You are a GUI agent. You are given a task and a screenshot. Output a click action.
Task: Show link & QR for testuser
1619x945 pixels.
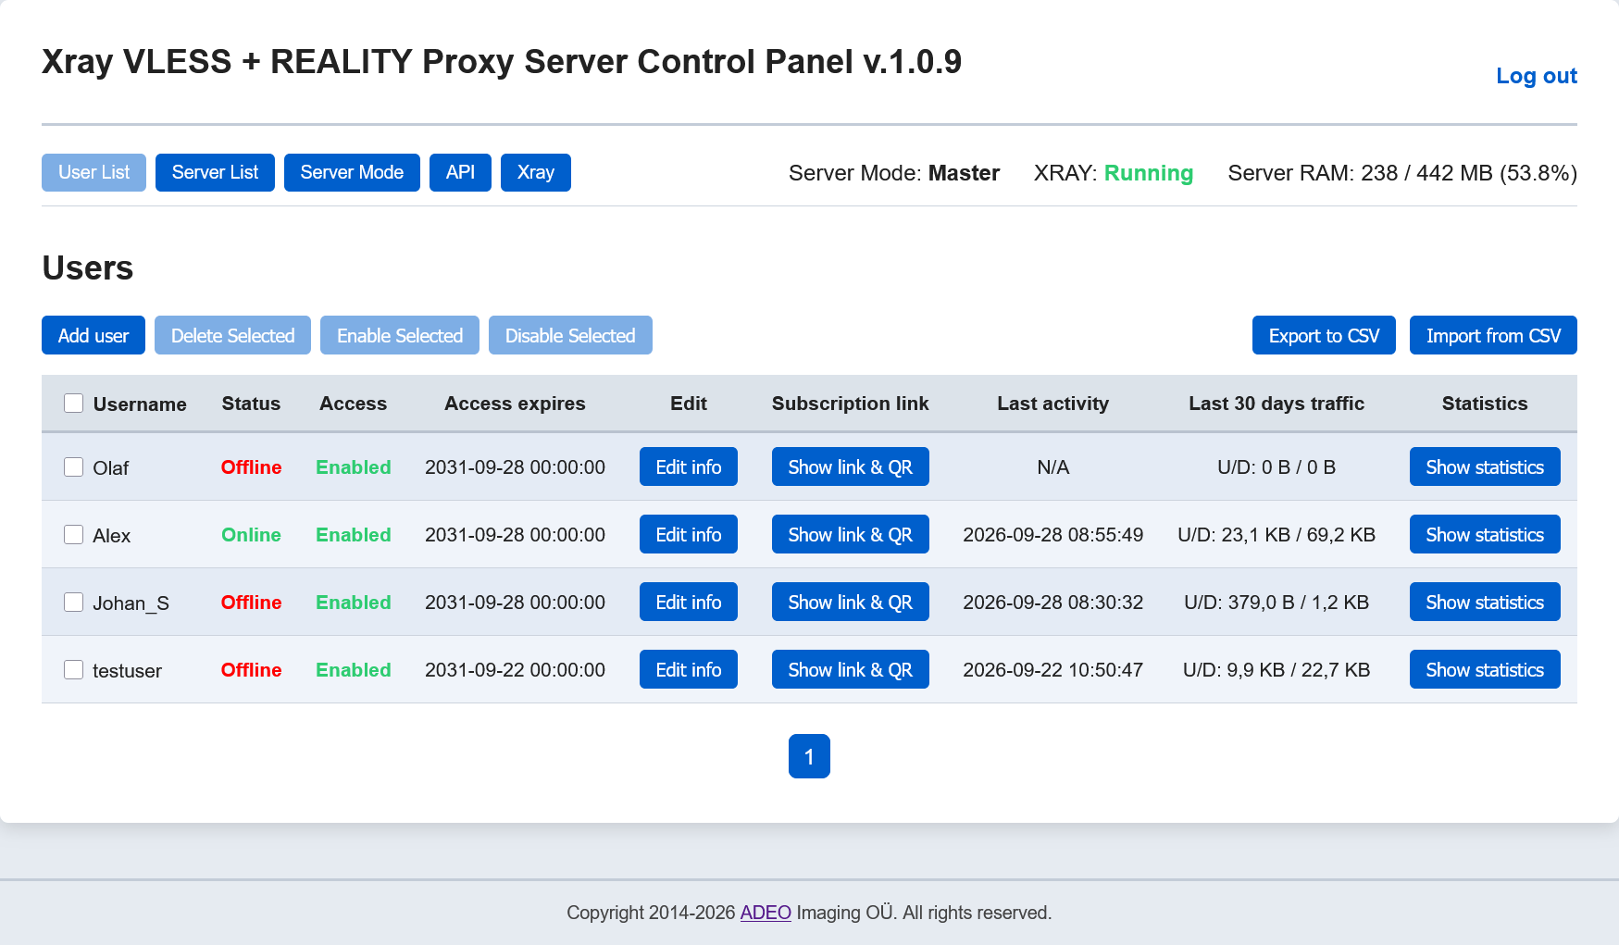click(x=851, y=669)
